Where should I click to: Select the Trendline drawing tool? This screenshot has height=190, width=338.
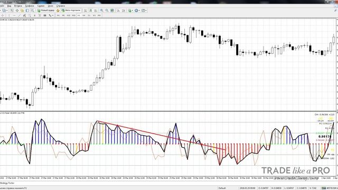pos(20,15)
